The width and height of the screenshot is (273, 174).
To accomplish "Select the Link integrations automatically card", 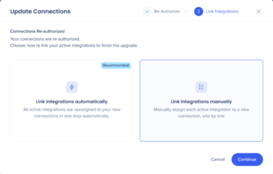I will click(72, 100).
